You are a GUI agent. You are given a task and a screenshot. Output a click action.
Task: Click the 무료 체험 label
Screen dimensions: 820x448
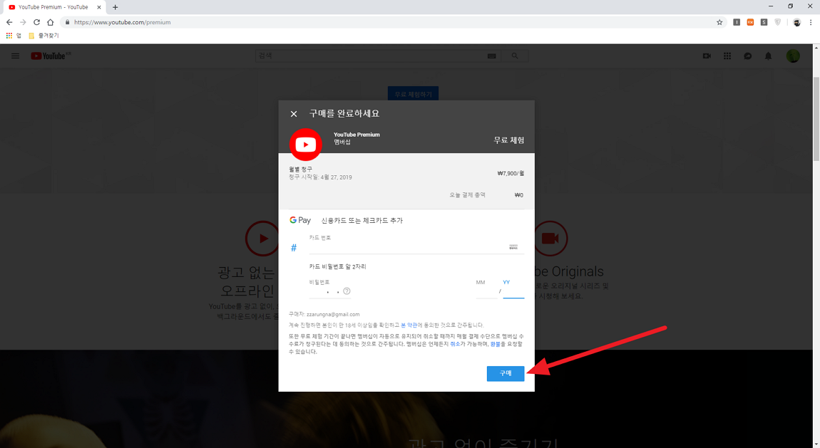509,140
